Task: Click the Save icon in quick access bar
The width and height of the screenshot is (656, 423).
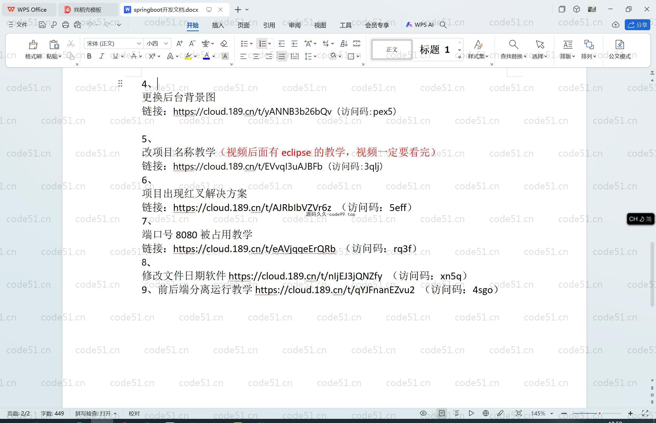Action: point(42,25)
